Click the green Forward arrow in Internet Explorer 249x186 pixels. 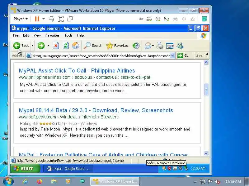[41, 46]
